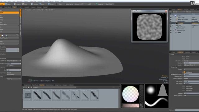
Task: Click the Action Center button
Action: pyautogui.click(x=69, y=4)
